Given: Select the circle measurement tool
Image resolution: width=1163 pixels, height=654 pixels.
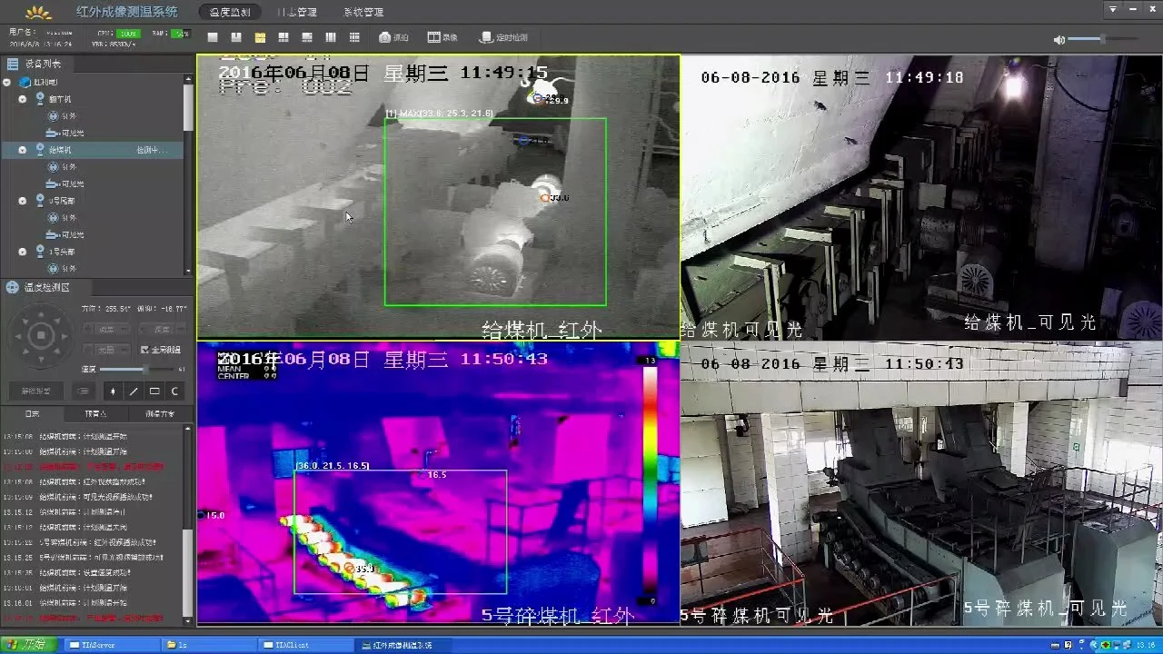Looking at the screenshot, I should click(x=175, y=391).
